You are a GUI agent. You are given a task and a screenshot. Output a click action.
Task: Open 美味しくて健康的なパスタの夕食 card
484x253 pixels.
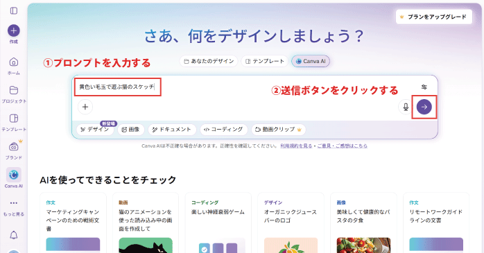point(363,223)
